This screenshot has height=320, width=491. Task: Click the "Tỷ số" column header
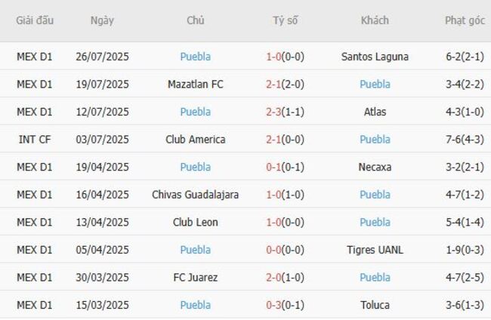coord(286,21)
